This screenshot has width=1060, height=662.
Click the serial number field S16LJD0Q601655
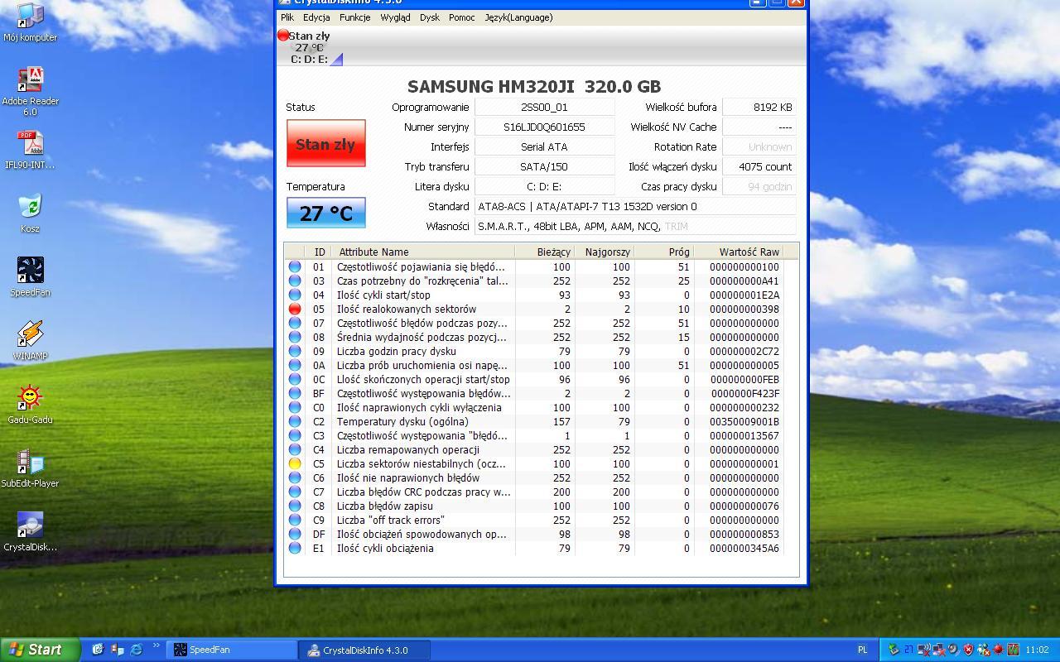(545, 127)
